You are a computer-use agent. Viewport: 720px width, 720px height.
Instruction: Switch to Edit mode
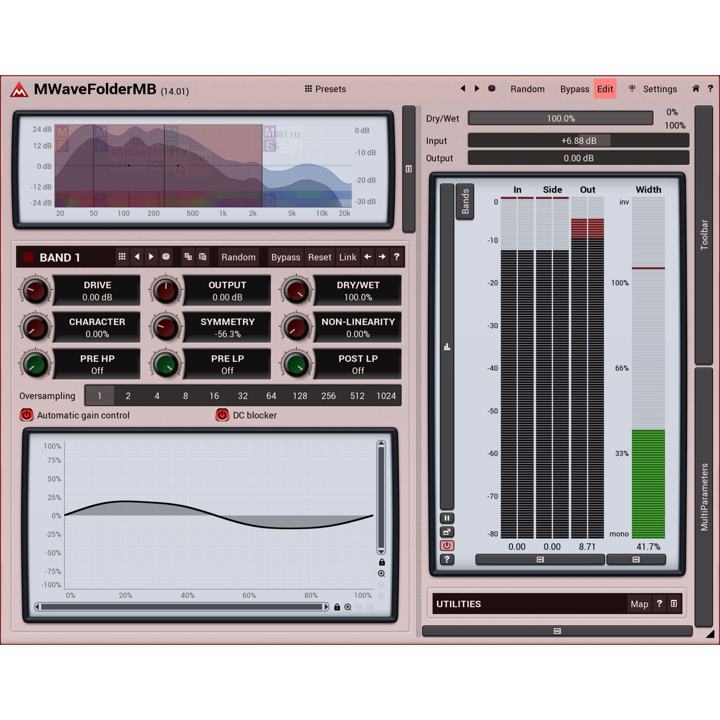click(605, 89)
